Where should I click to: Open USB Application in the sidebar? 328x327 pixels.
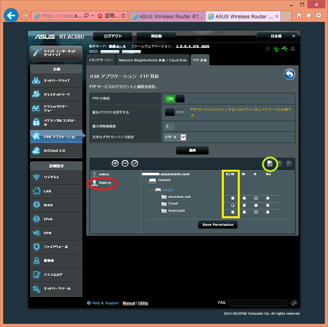[56, 137]
